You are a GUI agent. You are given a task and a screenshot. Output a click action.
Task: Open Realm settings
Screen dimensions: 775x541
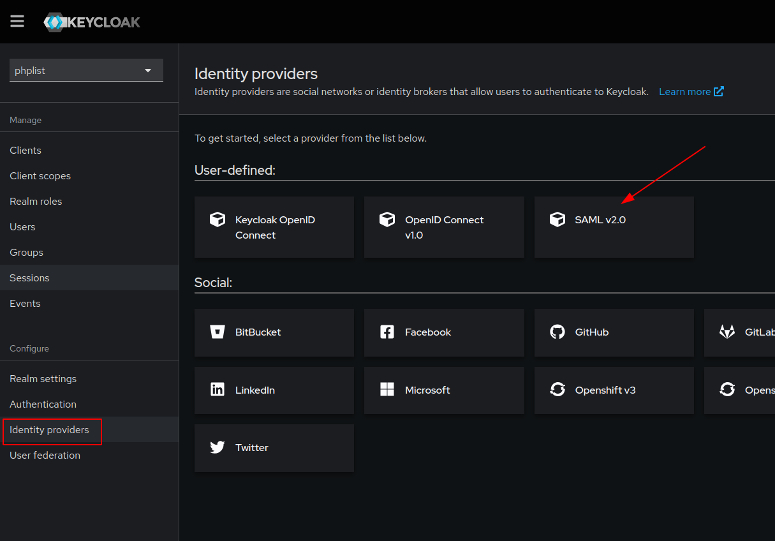tap(89, 378)
